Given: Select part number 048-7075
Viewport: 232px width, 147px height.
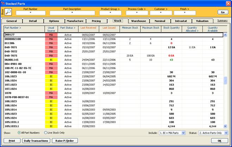Looking at the screenshot, I should pos(11,56).
